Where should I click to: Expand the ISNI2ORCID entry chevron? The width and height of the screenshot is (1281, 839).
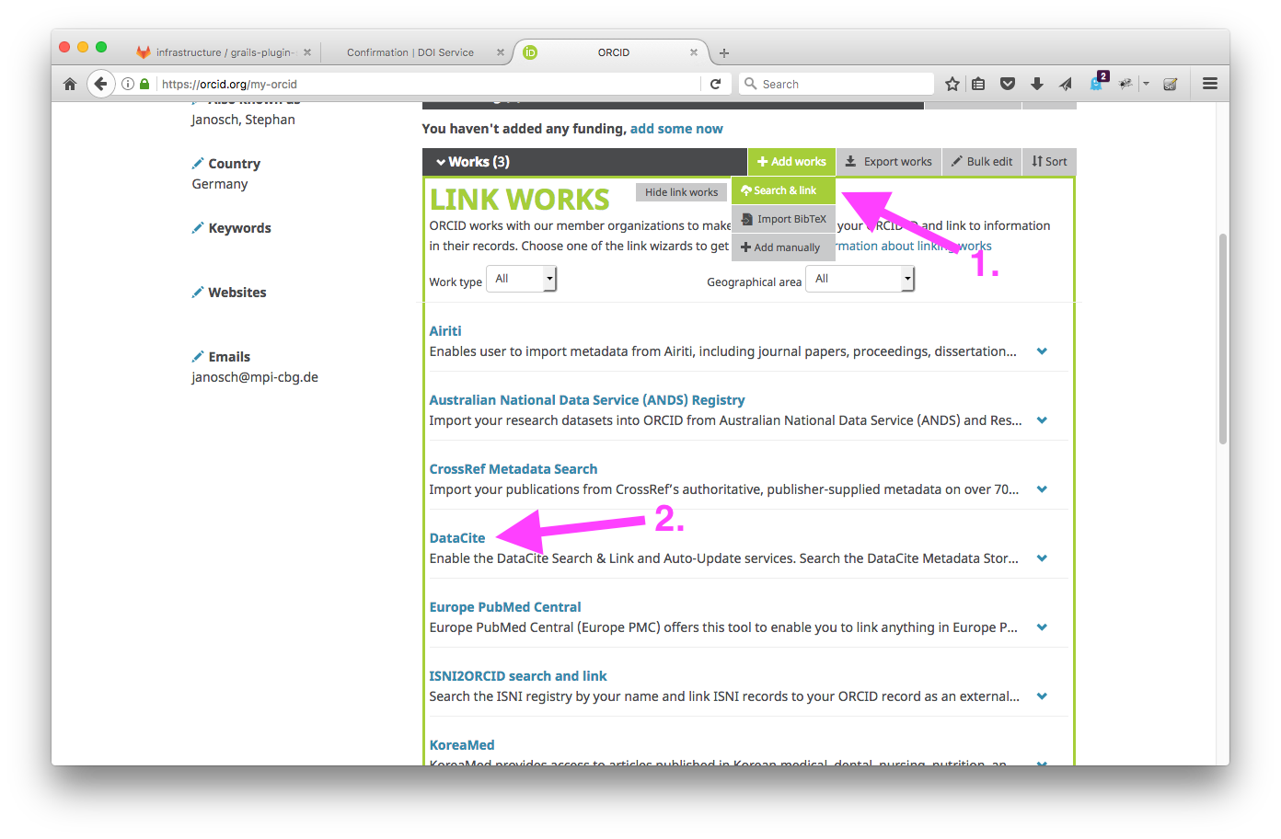[x=1042, y=696]
